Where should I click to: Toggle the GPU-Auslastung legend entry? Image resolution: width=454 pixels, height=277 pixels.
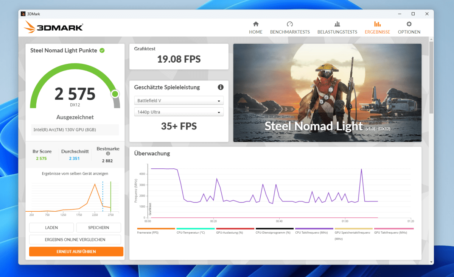click(235, 231)
